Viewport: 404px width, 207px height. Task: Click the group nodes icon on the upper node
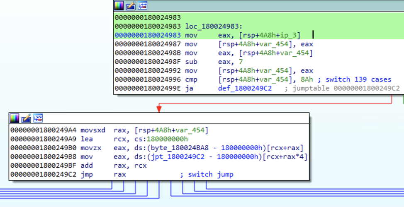(143, 5)
